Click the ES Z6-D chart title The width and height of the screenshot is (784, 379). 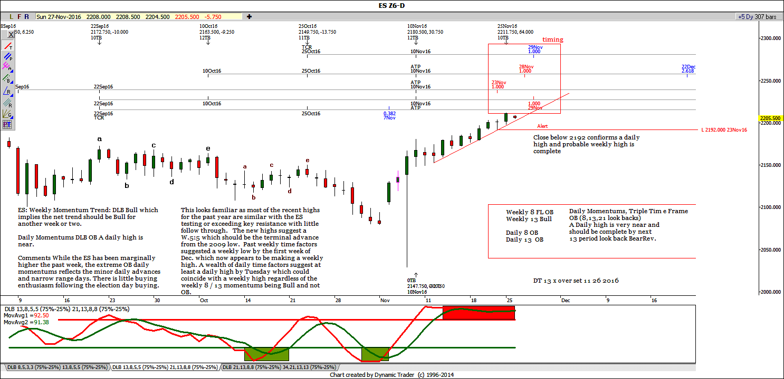(x=391, y=6)
